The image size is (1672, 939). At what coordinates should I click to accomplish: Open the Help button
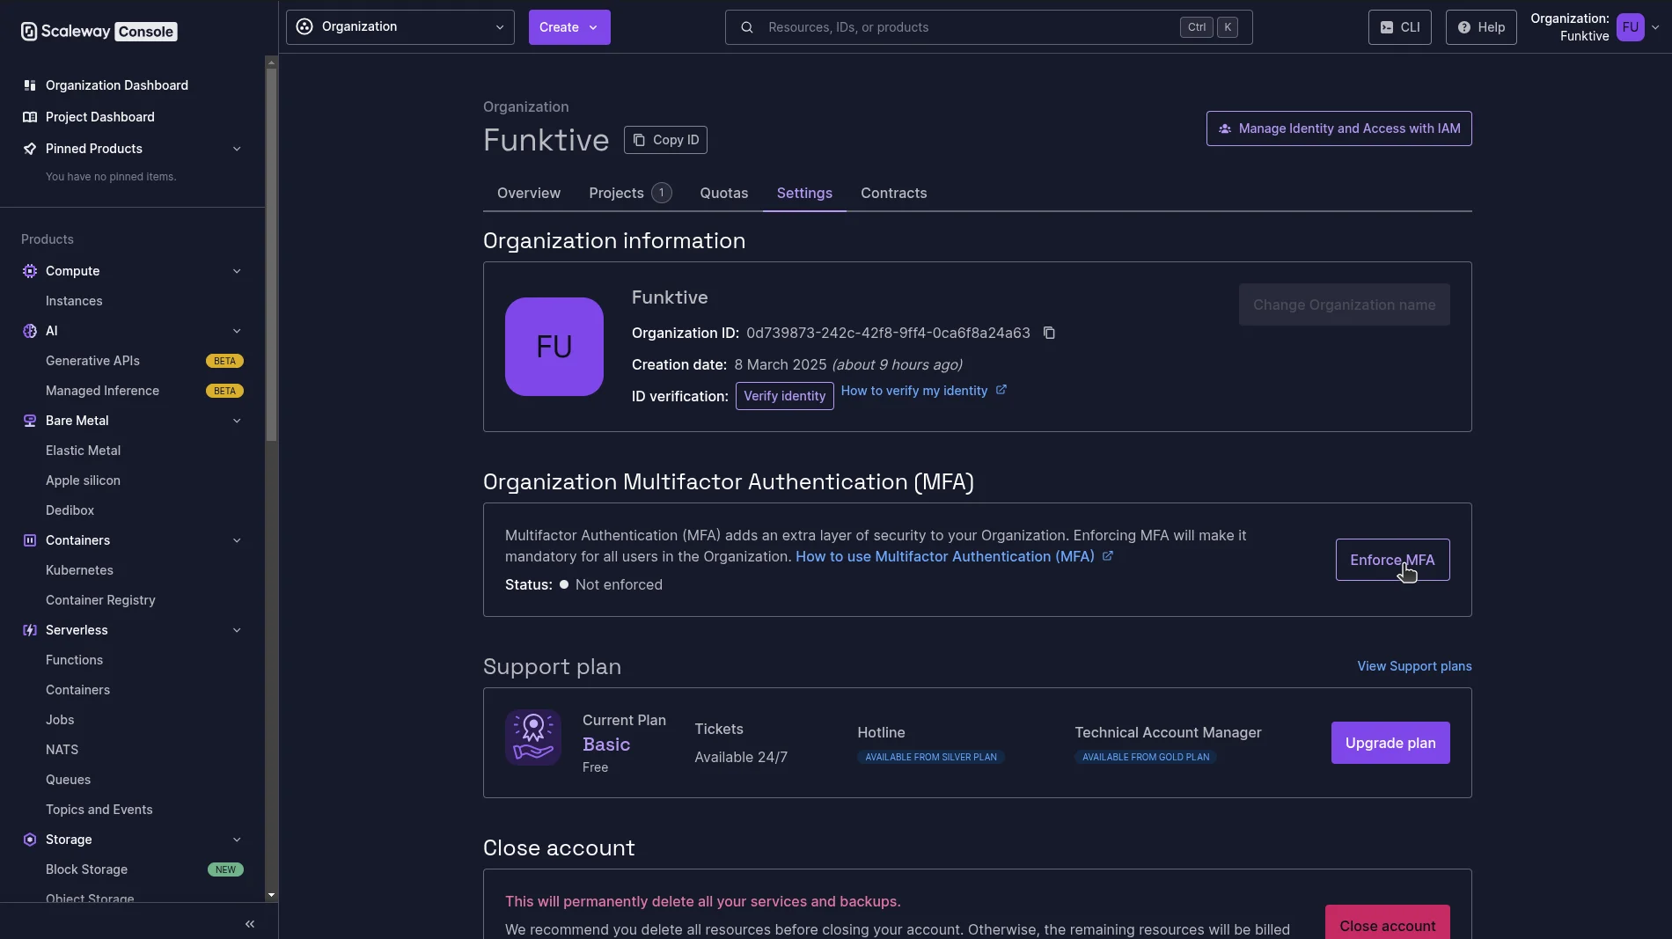(1481, 27)
